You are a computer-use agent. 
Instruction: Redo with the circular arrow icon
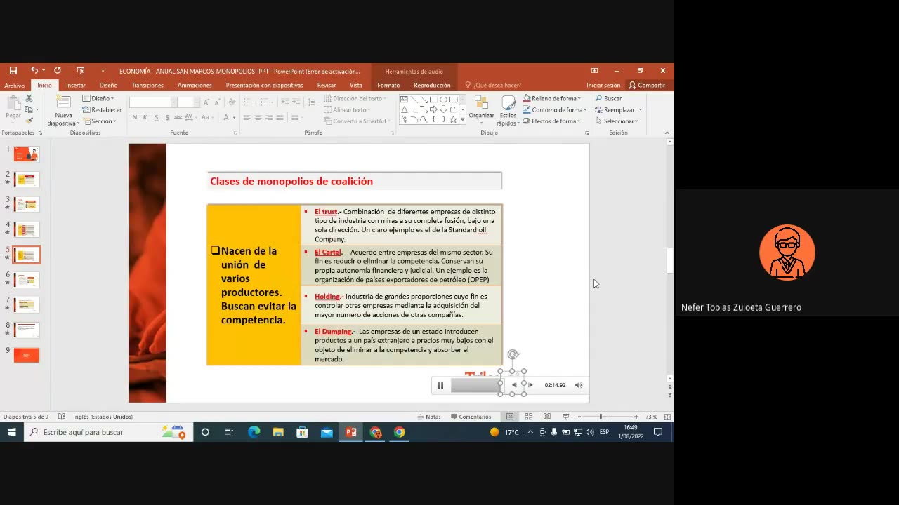coord(58,71)
